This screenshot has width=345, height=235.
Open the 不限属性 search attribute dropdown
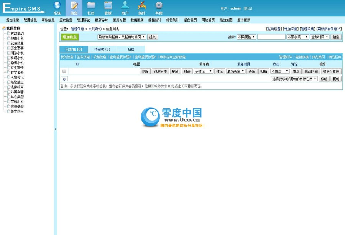point(245,37)
